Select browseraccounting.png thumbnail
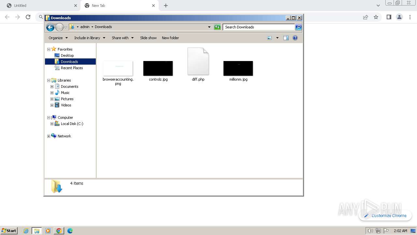This screenshot has height=235, width=417. [x=118, y=68]
